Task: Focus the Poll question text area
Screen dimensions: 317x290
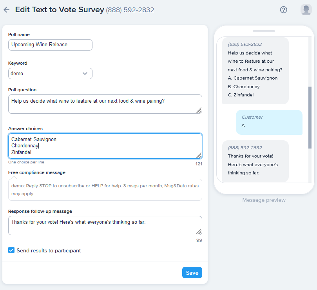Action: tap(105, 104)
